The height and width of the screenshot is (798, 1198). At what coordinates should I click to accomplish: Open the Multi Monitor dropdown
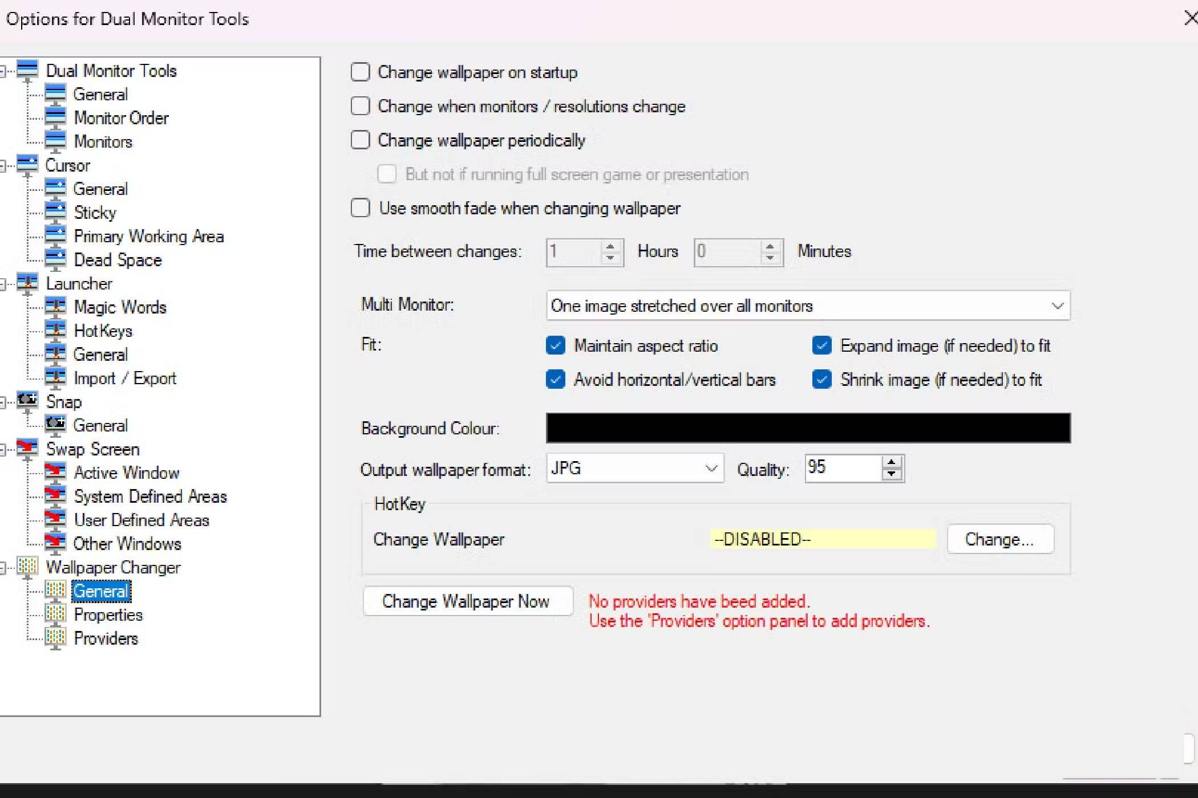point(1057,306)
